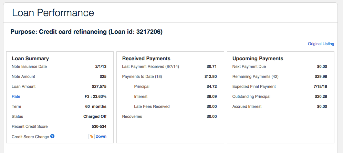The image size is (343, 153).
Task: Click the Received Payments panel title
Action: pos(146,59)
